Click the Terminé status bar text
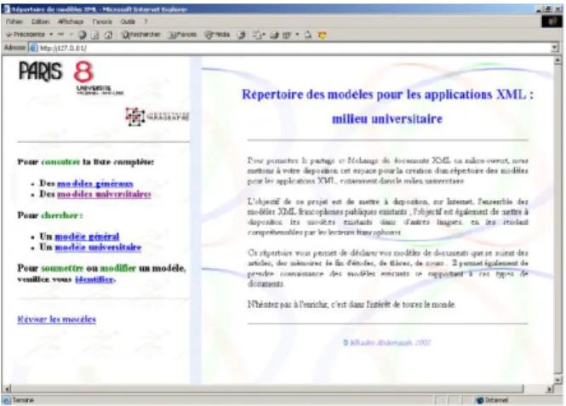The height and width of the screenshot is (406, 566). 23,400
